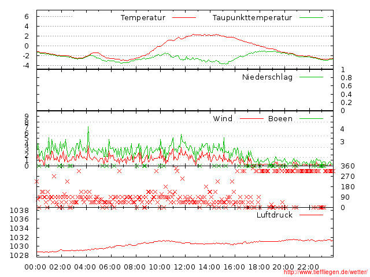Click the 18:00 time axis label
The width and height of the screenshot is (370, 277).
[259, 267]
